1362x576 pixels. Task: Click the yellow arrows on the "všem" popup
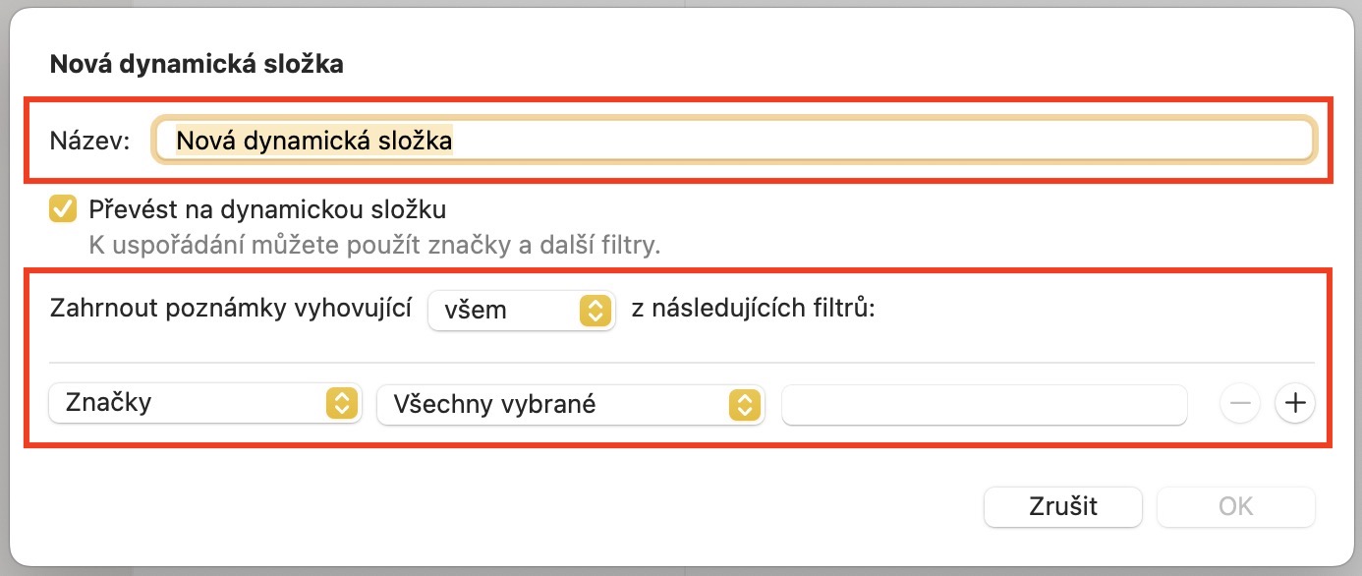(594, 311)
